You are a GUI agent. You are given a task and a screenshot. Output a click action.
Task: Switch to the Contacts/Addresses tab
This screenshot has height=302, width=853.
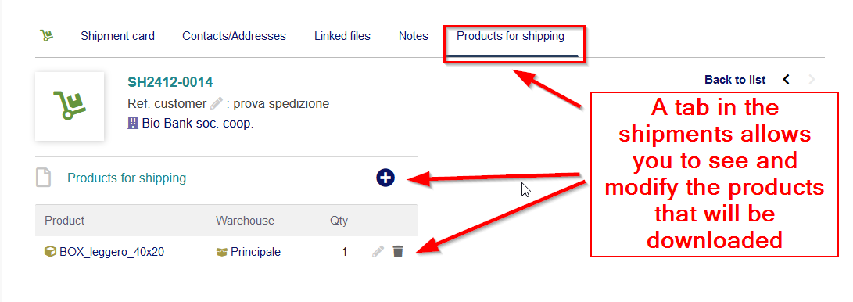pos(234,37)
